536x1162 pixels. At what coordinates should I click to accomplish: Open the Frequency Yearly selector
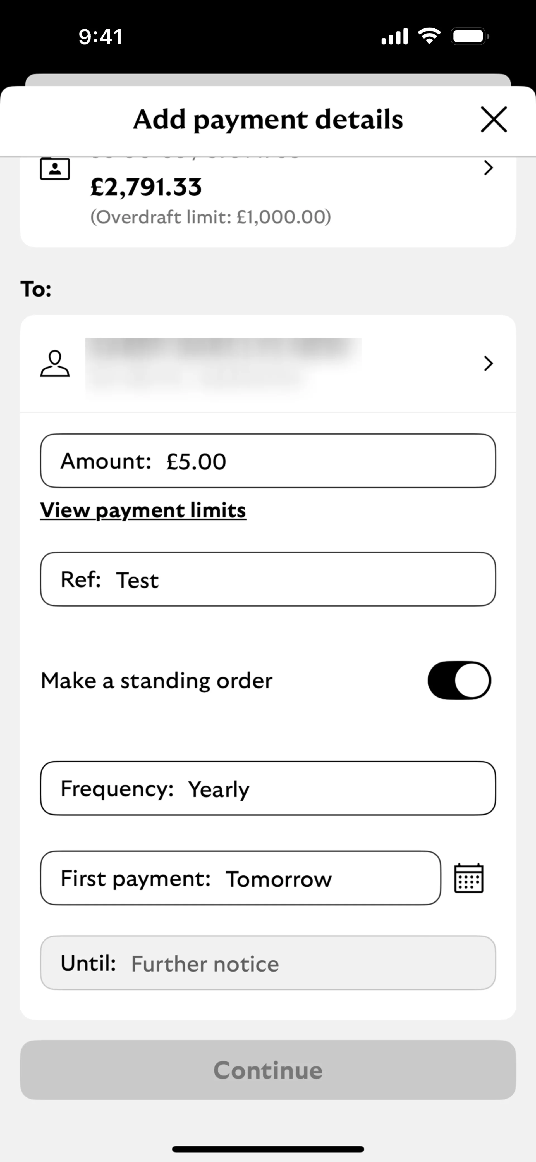tap(268, 789)
